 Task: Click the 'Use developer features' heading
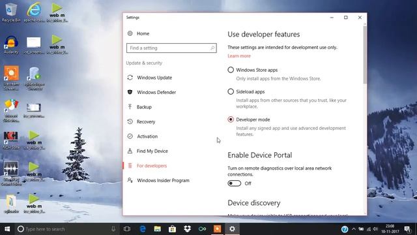click(263, 35)
